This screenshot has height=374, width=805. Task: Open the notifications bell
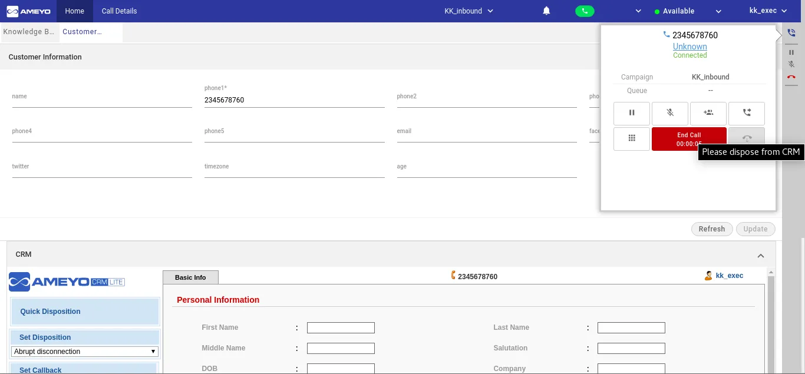click(x=546, y=11)
